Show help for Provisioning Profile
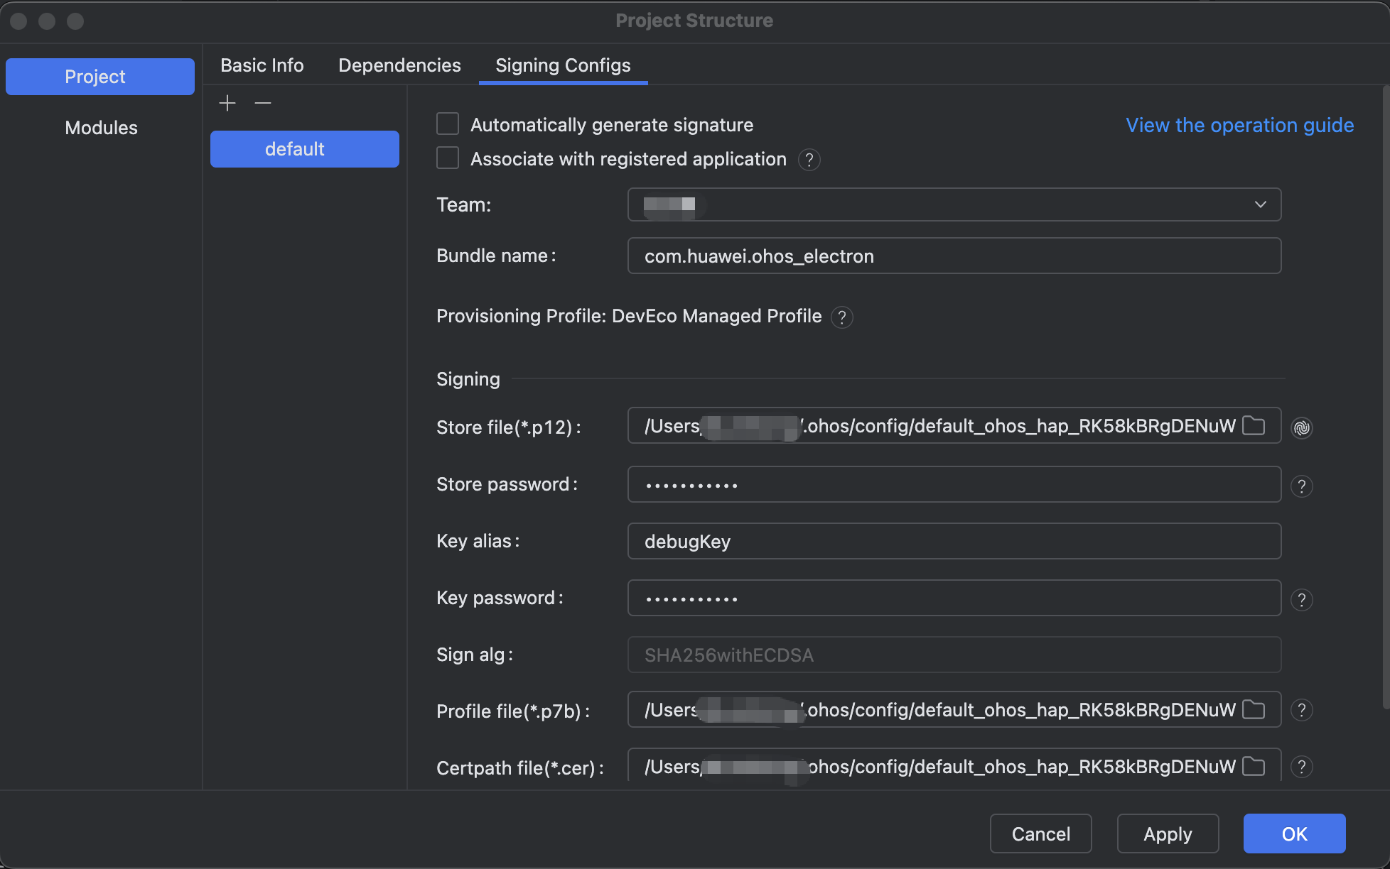Screen dimensions: 1390x869 [x=842, y=317]
